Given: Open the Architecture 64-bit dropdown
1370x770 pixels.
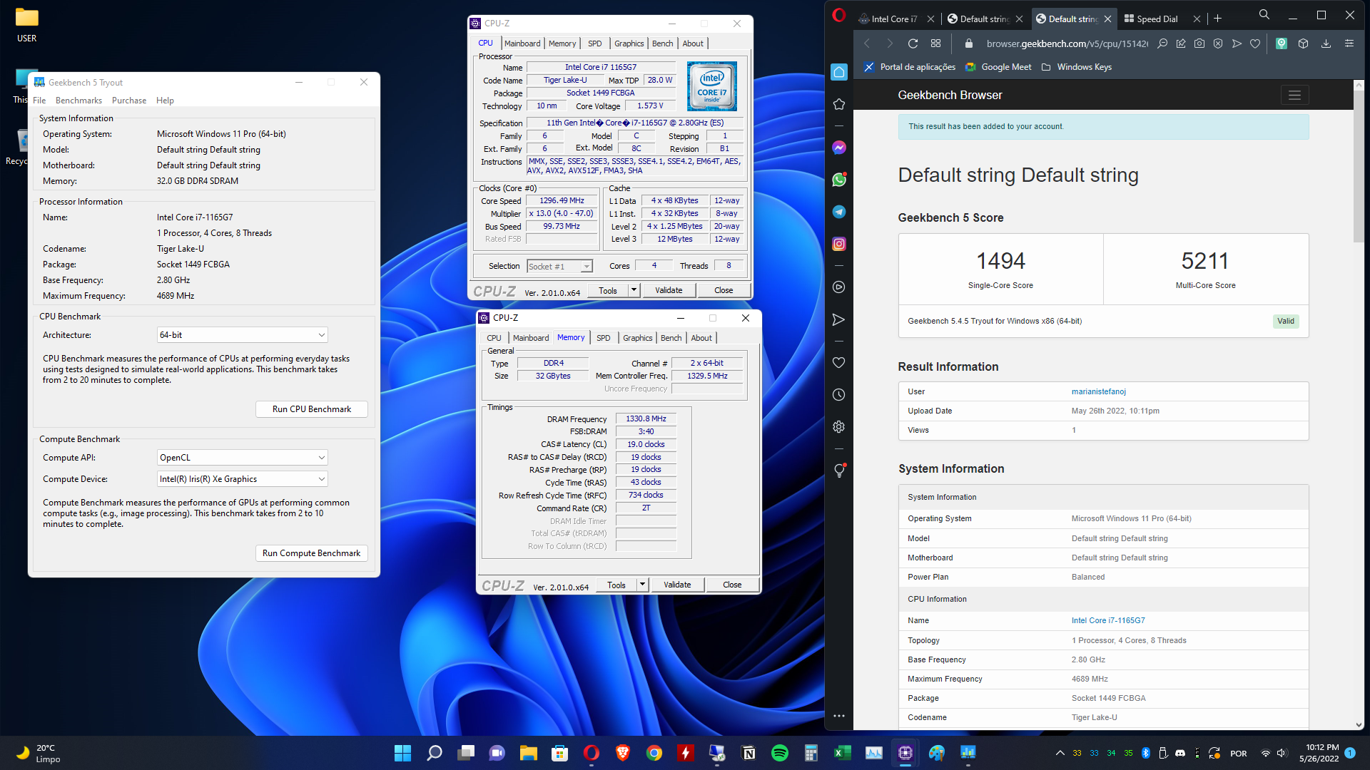Looking at the screenshot, I should pos(243,335).
